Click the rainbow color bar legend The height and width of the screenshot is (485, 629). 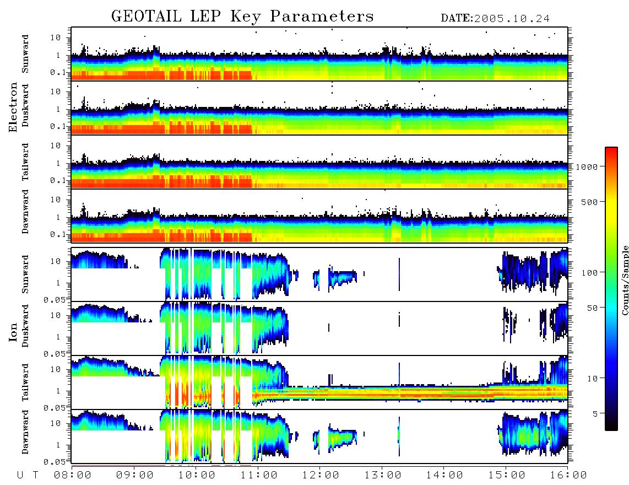tap(611, 289)
